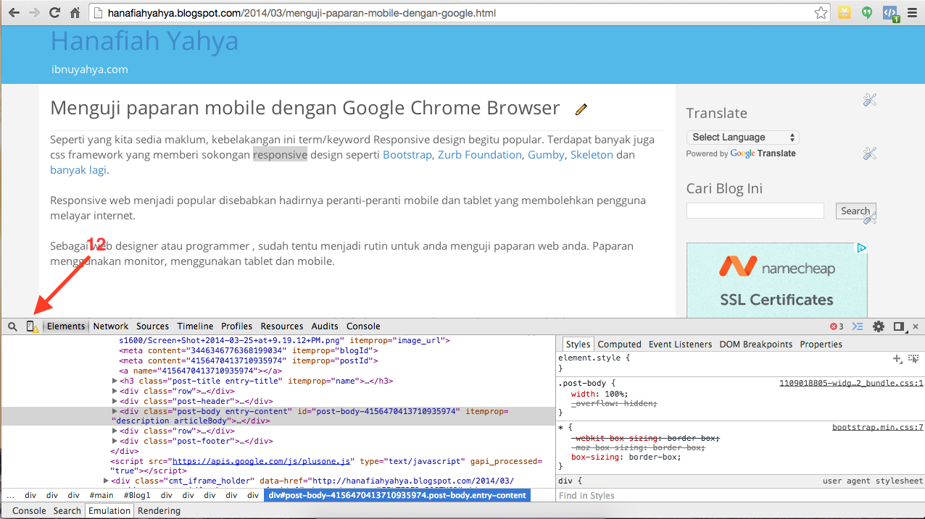
Task: Select the #Blog1 breadcrumb
Action: (137, 496)
